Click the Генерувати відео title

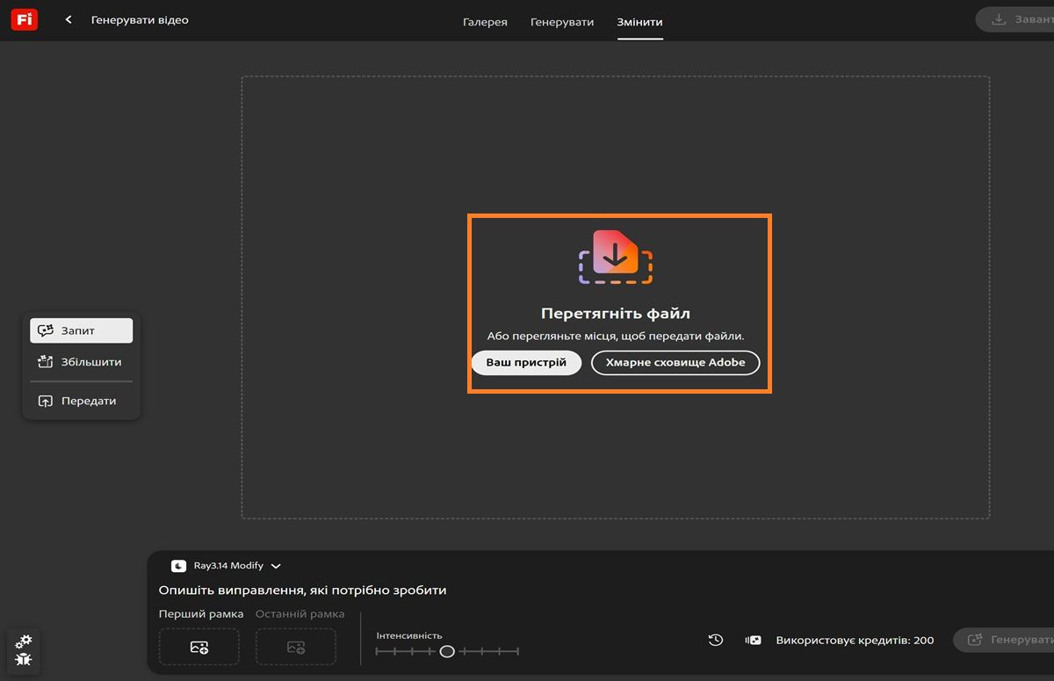[x=140, y=19]
